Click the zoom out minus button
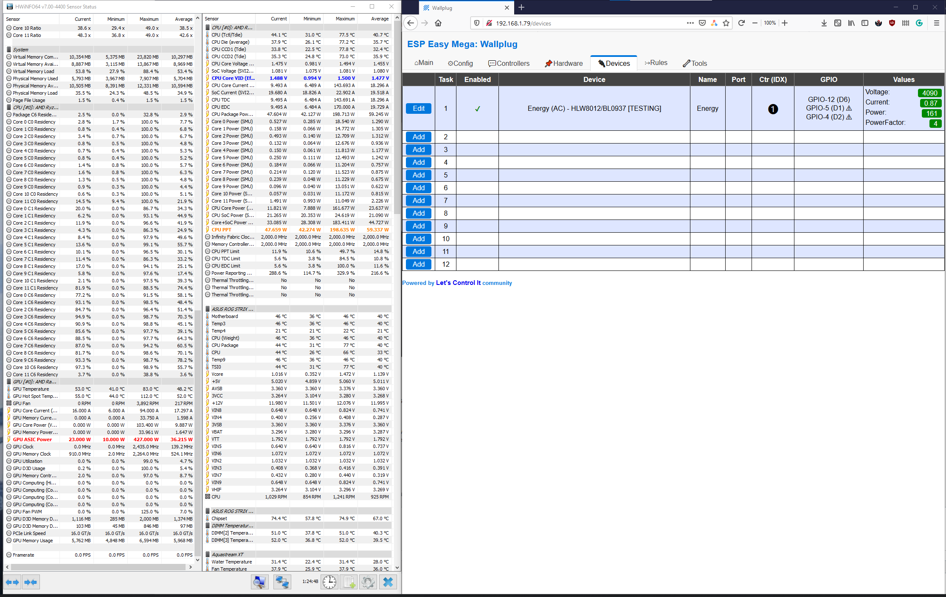The image size is (946, 597). (x=755, y=23)
